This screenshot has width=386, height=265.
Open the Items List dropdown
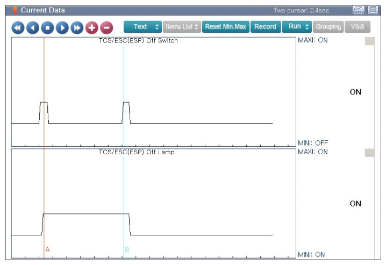point(182,26)
